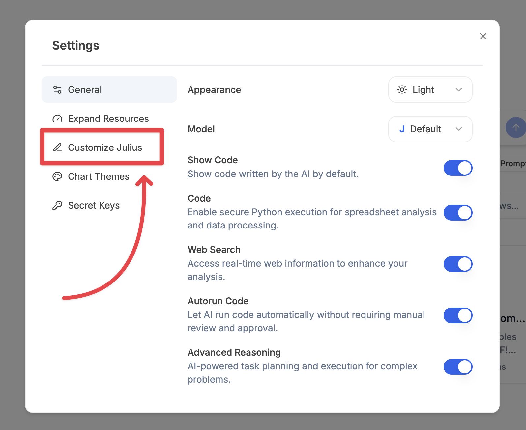Image resolution: width=526 pixels, height=430 pixels.
Task: Toggle the Code Python execution switch
Action: coord(458,213)
